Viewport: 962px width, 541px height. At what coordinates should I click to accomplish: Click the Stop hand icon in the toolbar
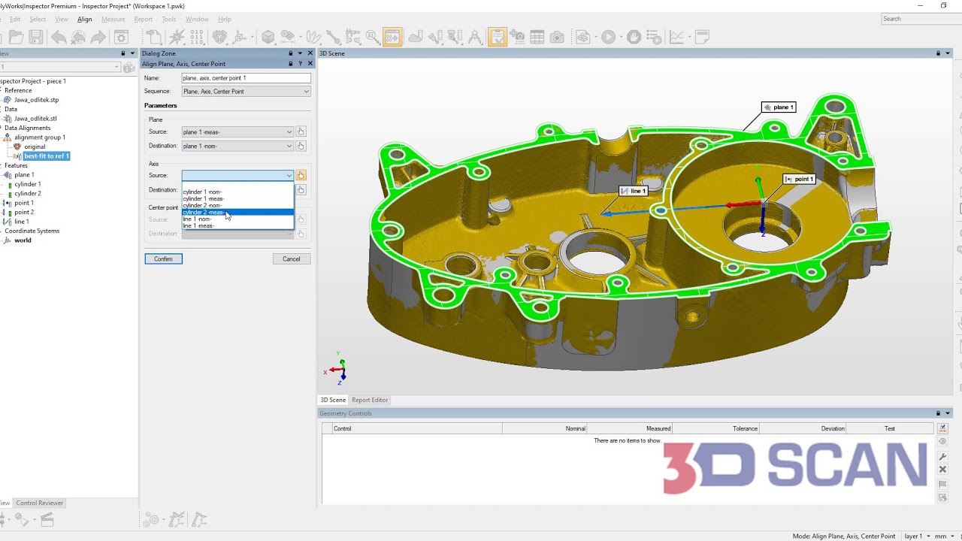[x=634, y=36]
